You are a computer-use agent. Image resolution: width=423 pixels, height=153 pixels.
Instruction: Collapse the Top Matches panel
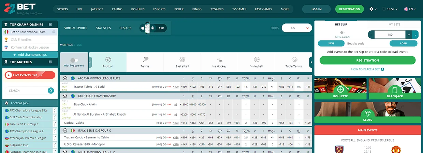pos(50,62)
